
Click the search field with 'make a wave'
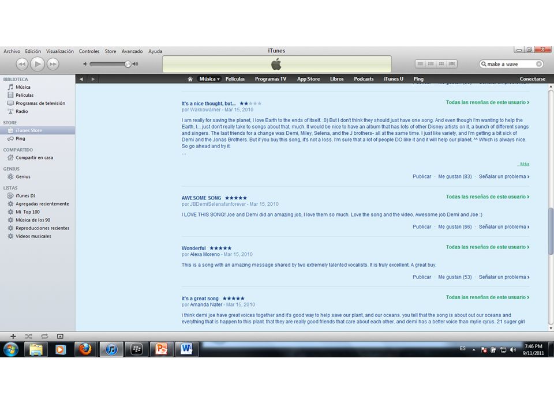[511, 64]
